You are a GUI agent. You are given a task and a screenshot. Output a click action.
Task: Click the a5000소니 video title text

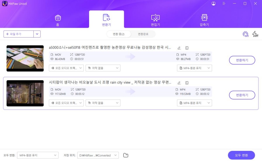point(110,47)
